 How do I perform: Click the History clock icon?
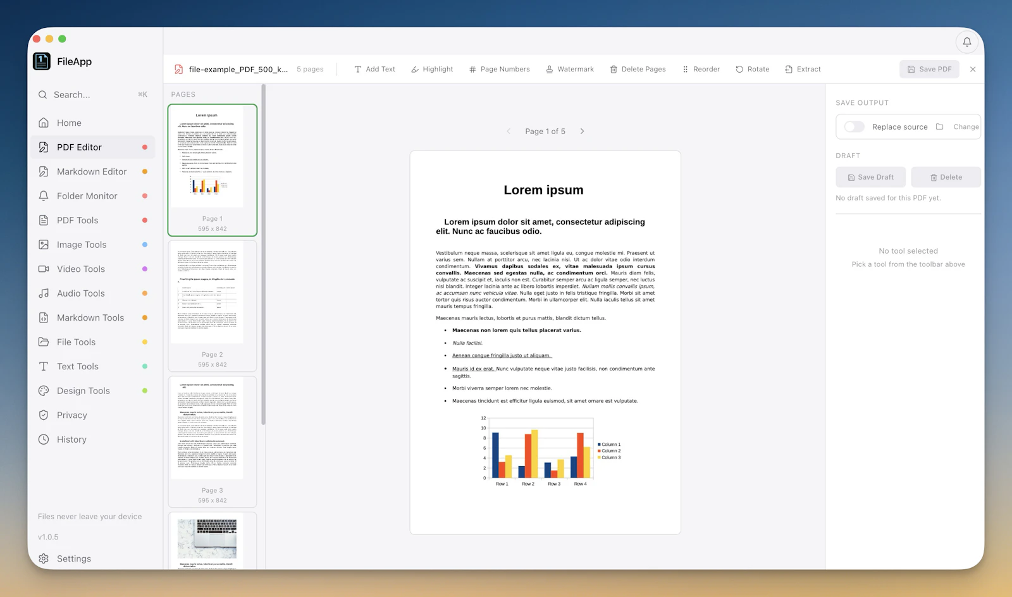click(44, 440)
